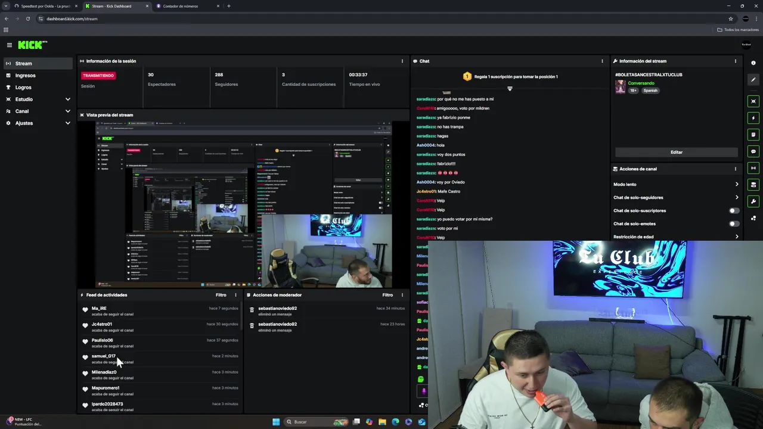This screenshot has width=763, height=429.
Task: Collapse the chat leaderboard banner handle
Action: [510, 88]
